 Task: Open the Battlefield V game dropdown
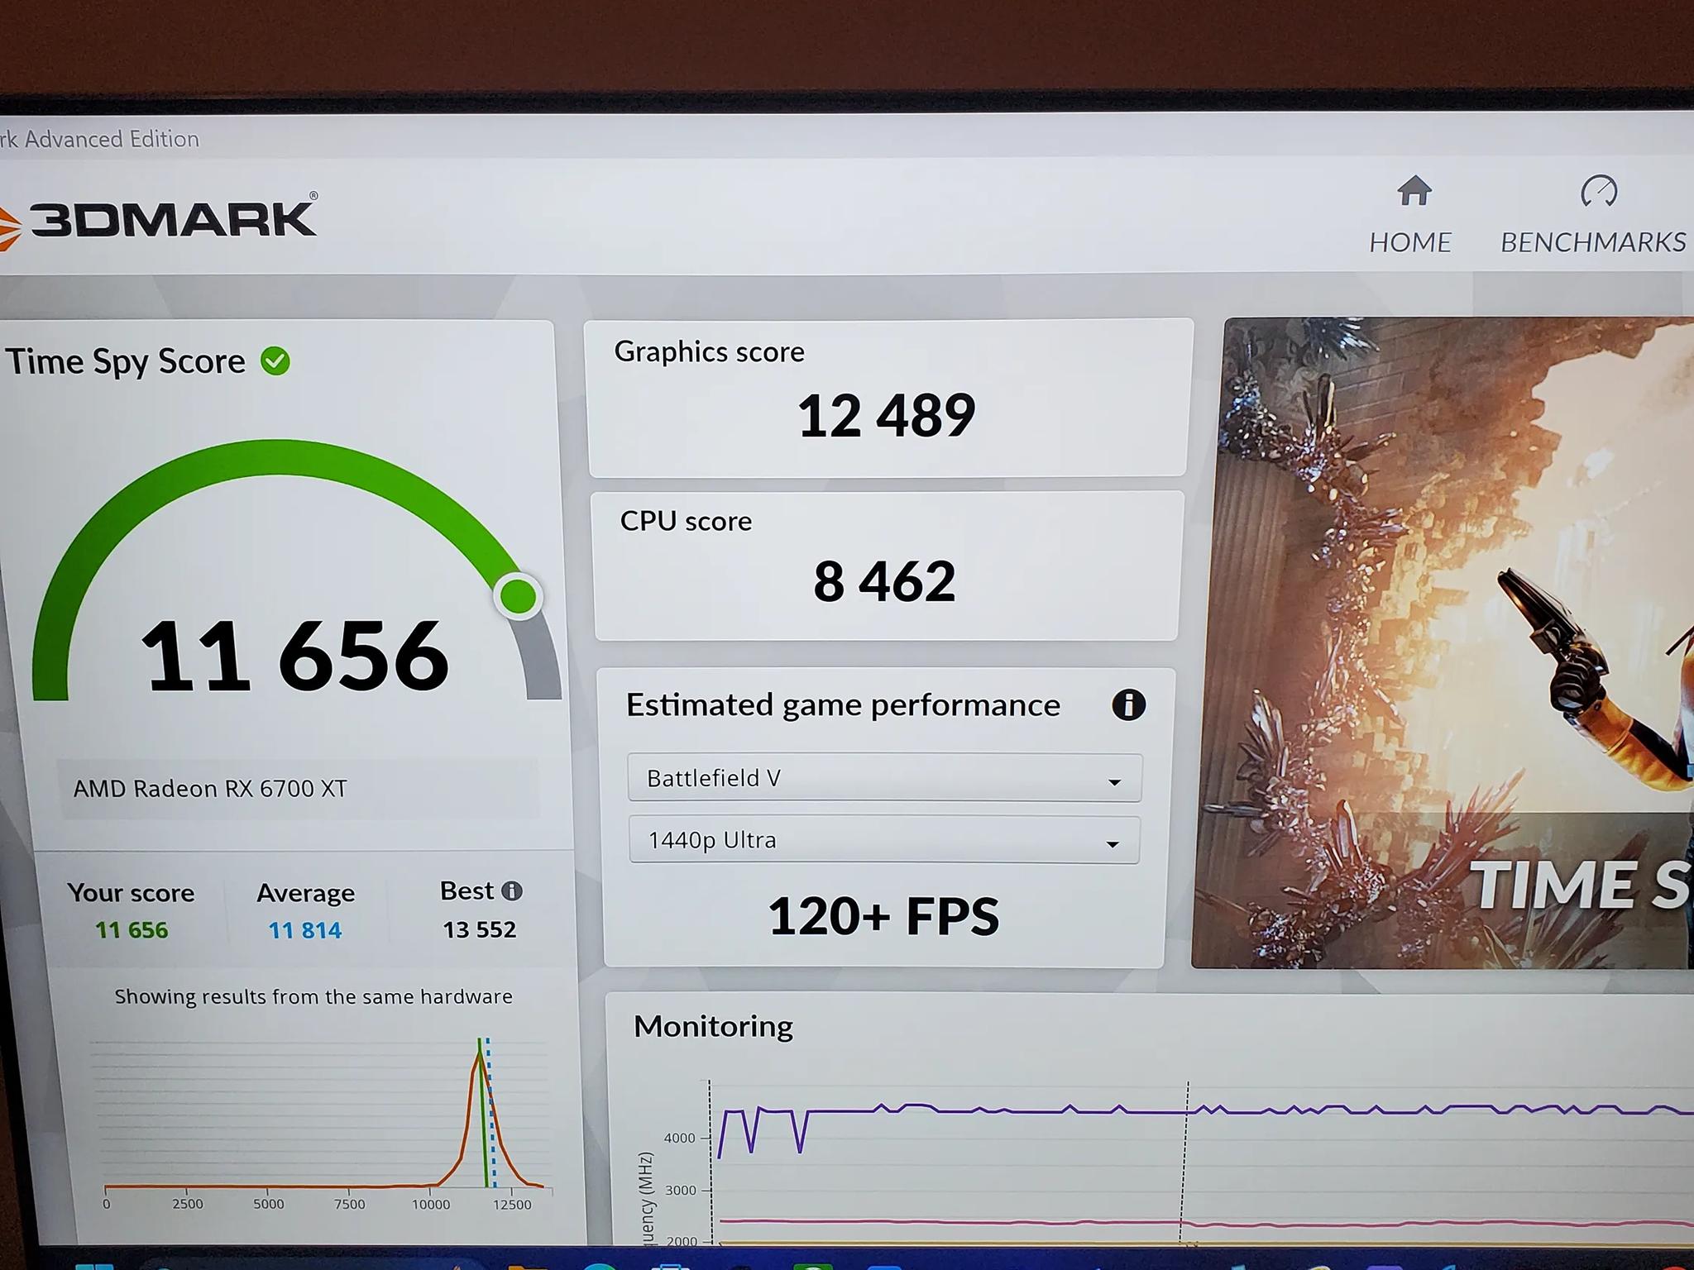[x=884, y=778]
